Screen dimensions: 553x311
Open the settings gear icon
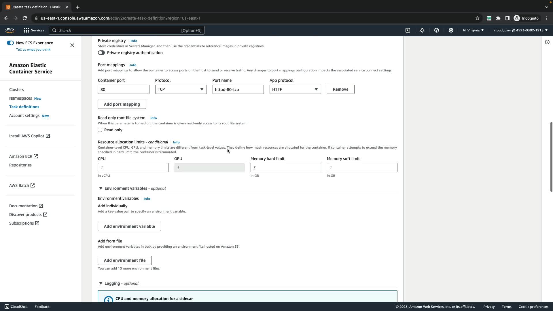tap(451, 30)
